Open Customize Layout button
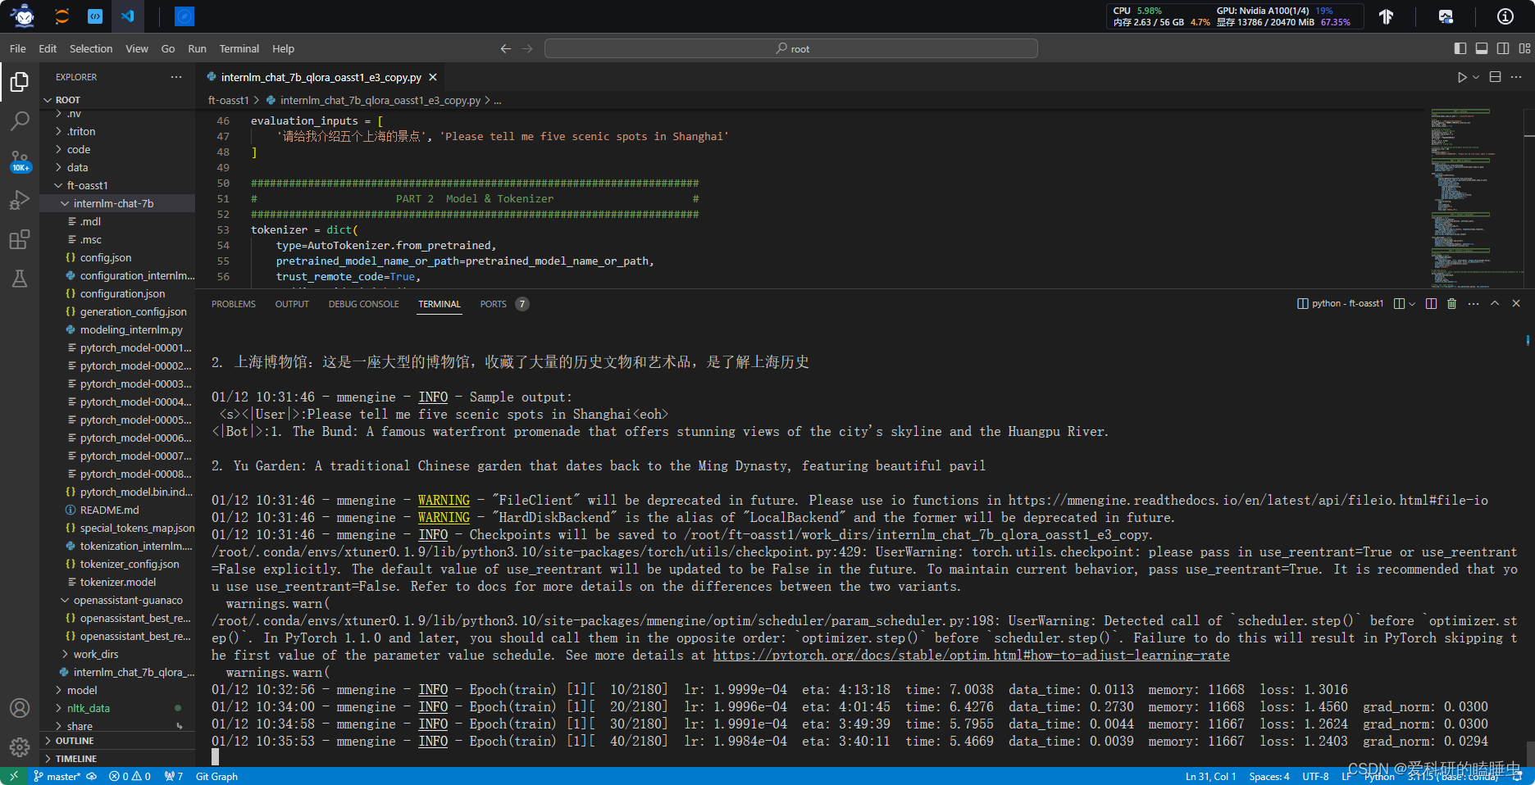Viewport: 1535px width, 785px height. click(1524, 49)
